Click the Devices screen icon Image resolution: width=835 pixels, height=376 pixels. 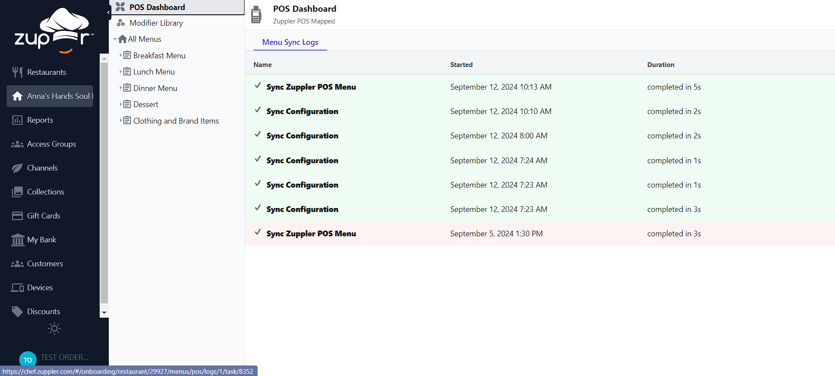[x=17, y=288]
